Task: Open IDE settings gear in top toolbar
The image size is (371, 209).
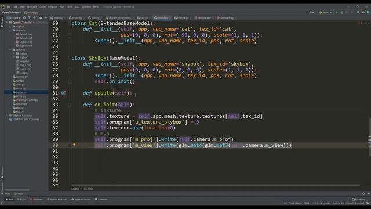Action: (363, 12)
